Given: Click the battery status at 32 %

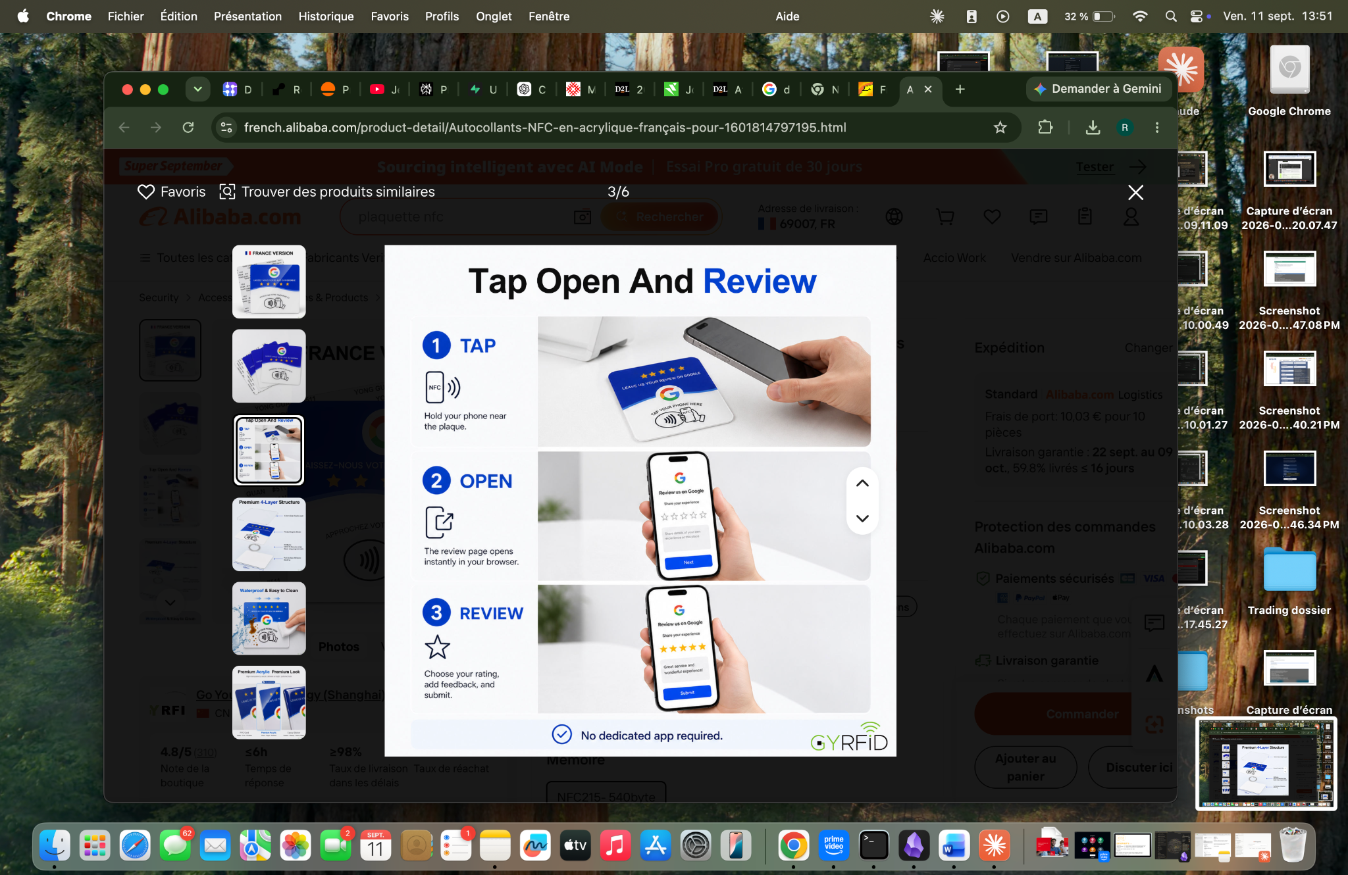Looking at the screenshot, I should point(1089,16).
